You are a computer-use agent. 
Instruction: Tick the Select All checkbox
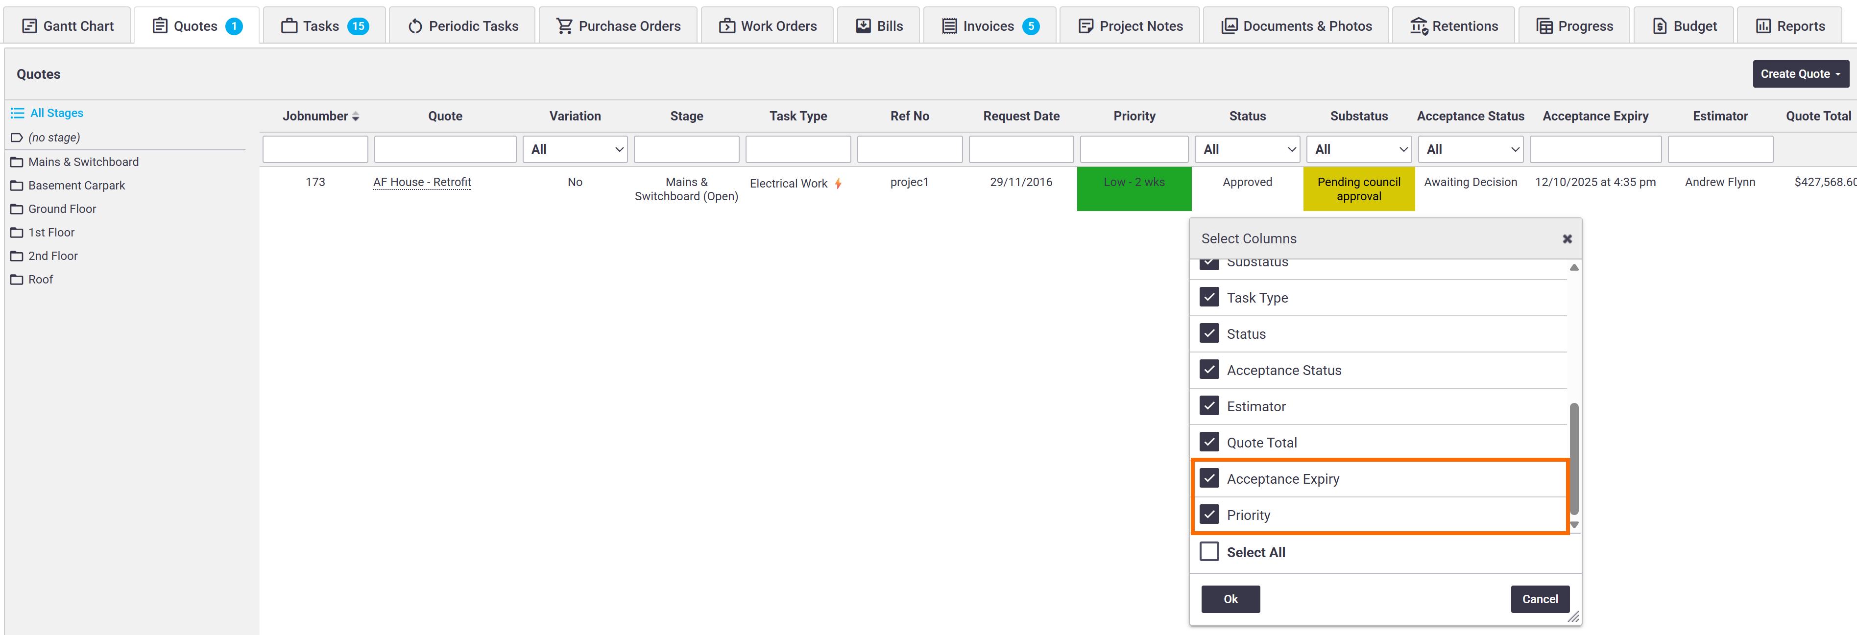pos(1209,551)
